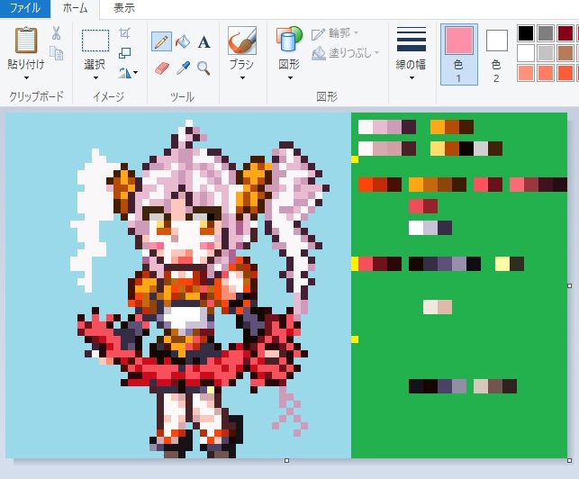Image resolution: width=579 pixels, height=479 pixels.
Task: Open dropdown under 図形 shapes button
Action: click(290, 78)
